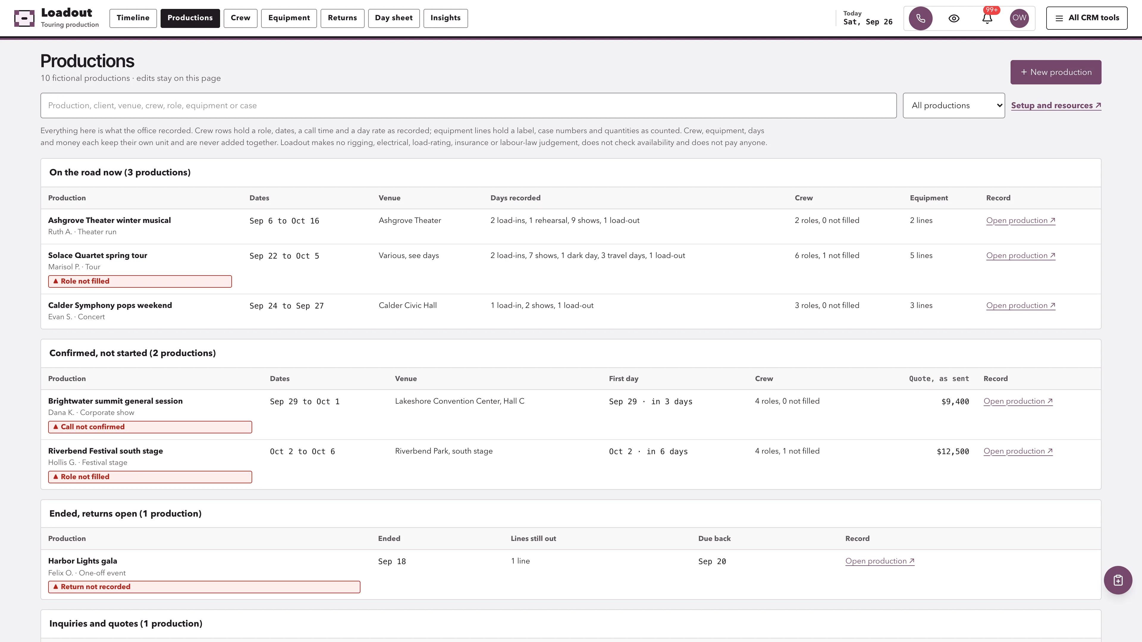
Task: Open the All CRM tools menu
Action: 1087,18
